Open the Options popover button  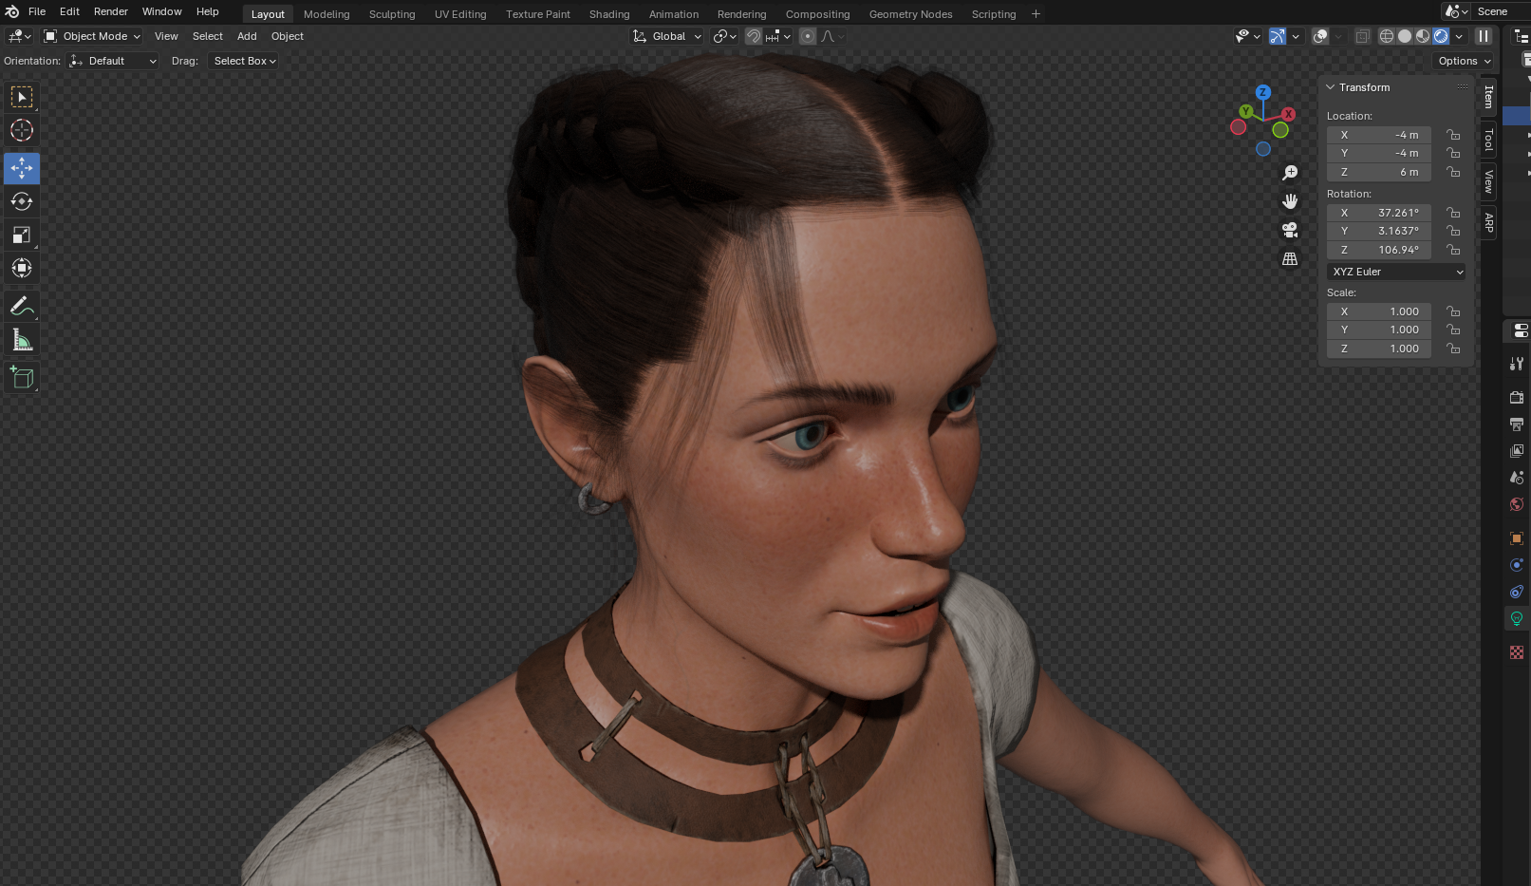(x=1464, y=61)
